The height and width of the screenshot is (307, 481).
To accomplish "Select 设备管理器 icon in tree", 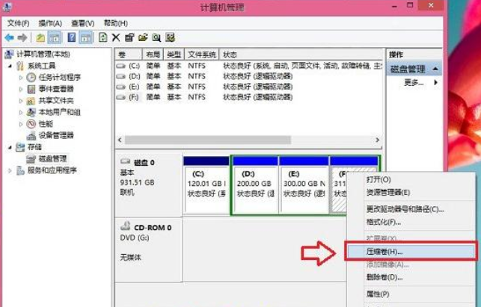I will pos(31,135).
